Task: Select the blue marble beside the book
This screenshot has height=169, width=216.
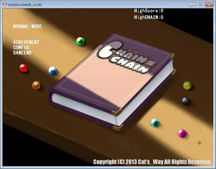Action: 53,70
